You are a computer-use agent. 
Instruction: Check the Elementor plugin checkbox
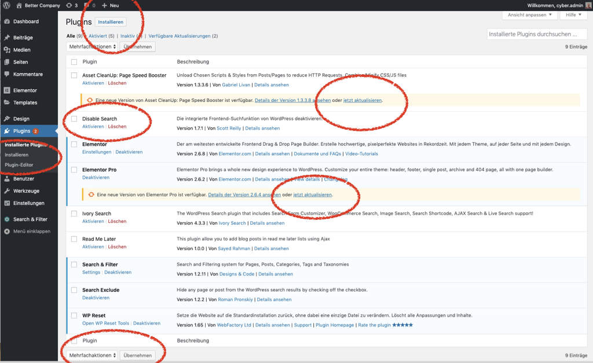(x=74, y=144)
